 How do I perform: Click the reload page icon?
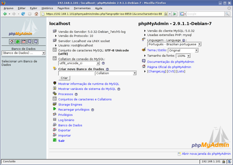coord(23,14)
